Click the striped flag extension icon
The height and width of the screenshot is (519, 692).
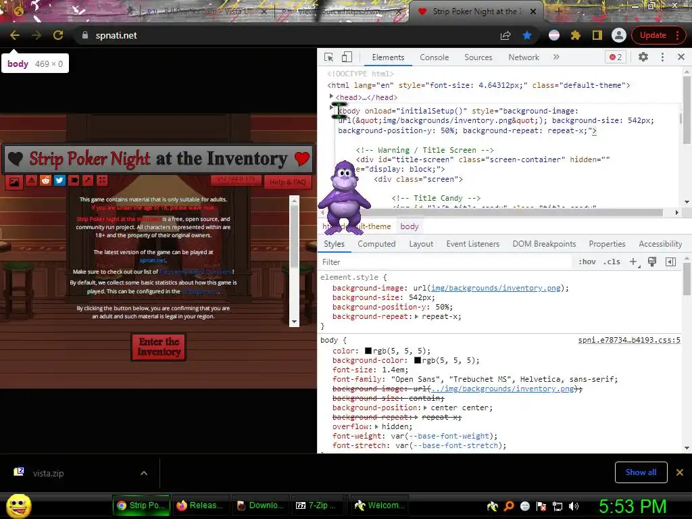pos(554,35)
